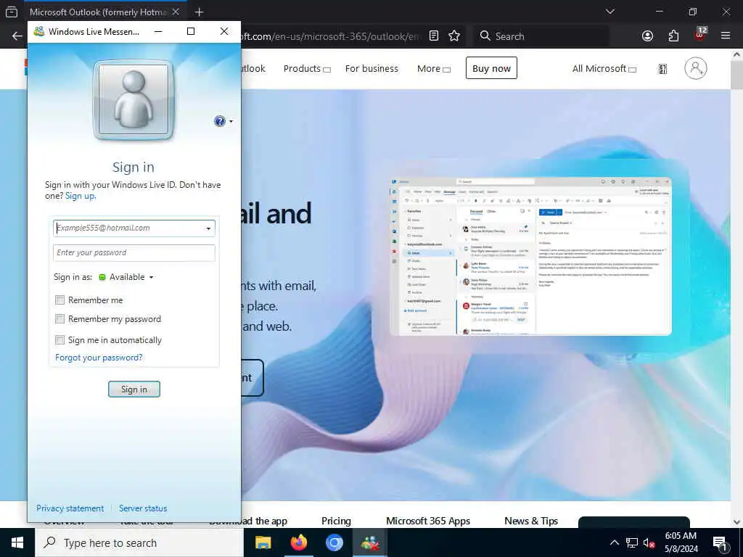Click Windows Live Messenger taskbar icon
Viewport: 743px width, 557px height.
pyautogui.click(x=370, y=542)
